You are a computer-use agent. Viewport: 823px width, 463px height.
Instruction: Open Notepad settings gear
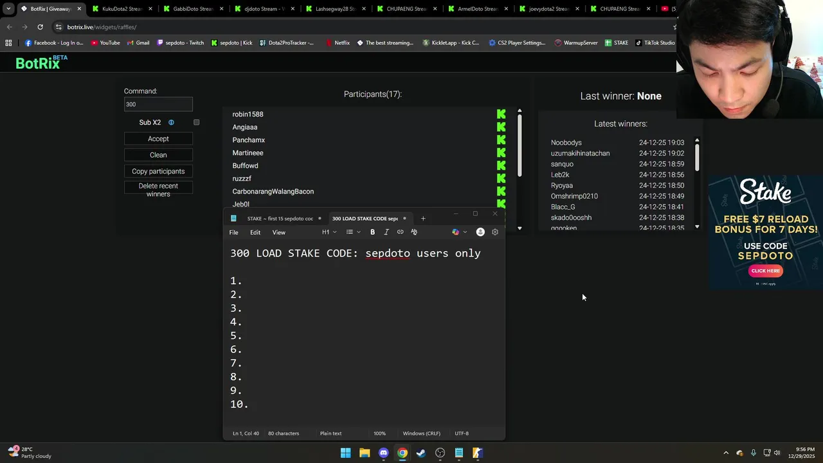pos(495,232)
